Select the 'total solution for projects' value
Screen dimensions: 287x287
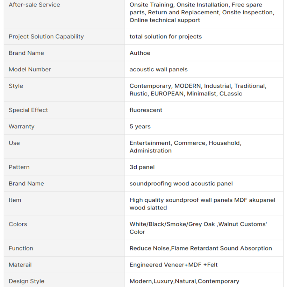tap(166, 37)
